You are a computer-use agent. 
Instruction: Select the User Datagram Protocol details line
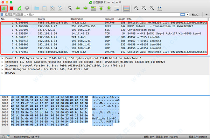(47, 69)
